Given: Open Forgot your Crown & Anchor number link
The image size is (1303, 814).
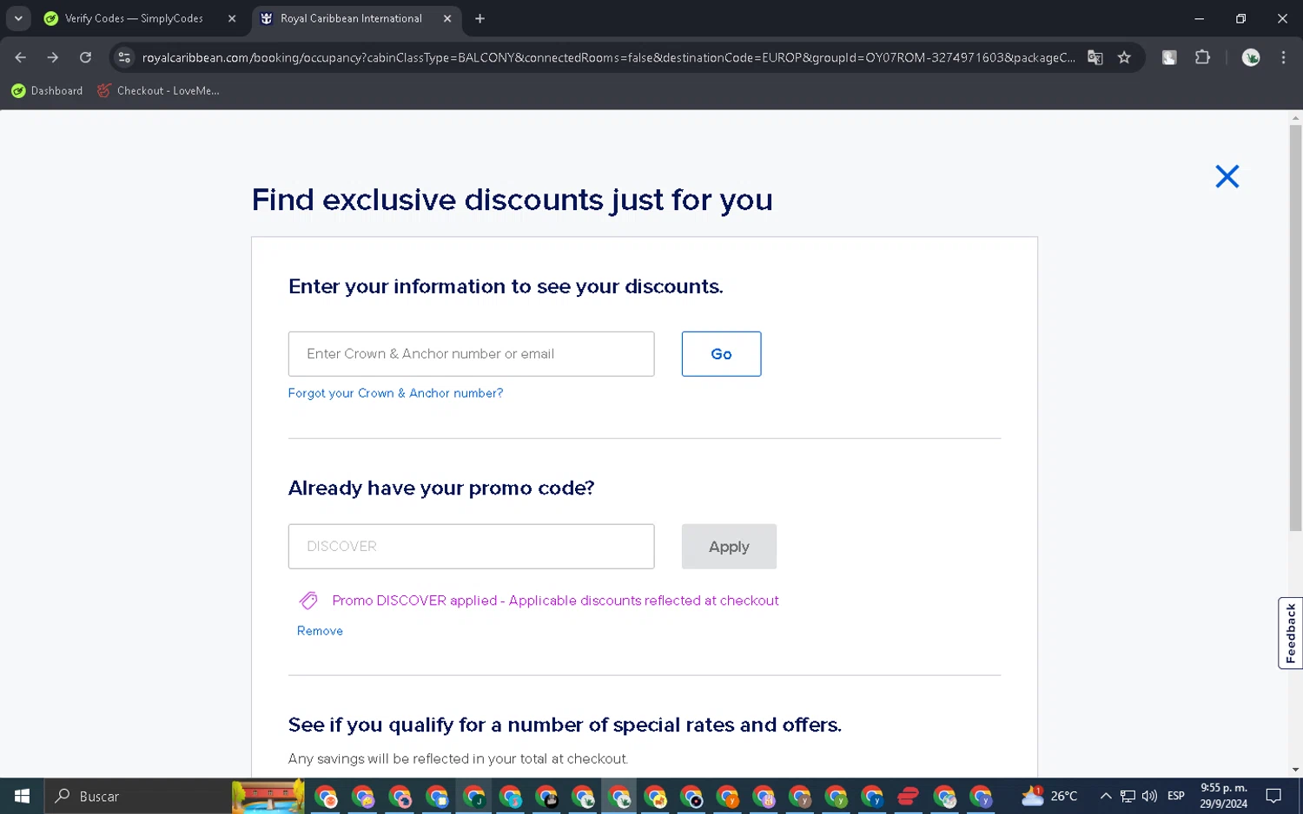Looking at the screenshot, I should [395, 393].
